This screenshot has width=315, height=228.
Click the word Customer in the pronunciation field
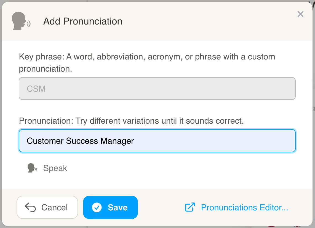[45, 141]
